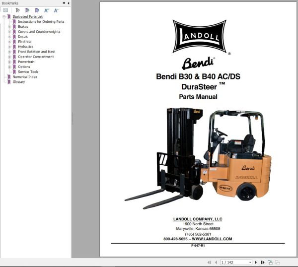Click the LANDOLL COMPANY, LLC heading
The width and height of the screenshot is (298, 267).
(198, 219)
